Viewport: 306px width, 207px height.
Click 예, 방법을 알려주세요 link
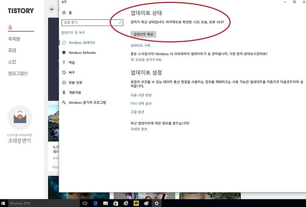146,60
